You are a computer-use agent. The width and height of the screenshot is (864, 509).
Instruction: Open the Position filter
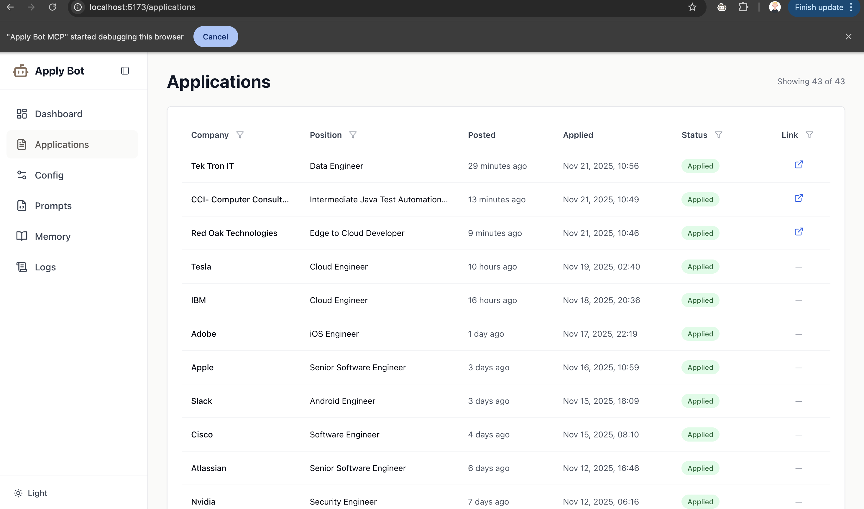click(354, 135)
